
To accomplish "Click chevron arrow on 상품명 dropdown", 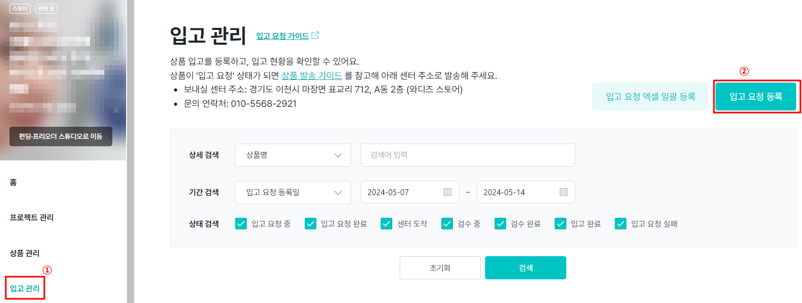I will pos(338,155).
